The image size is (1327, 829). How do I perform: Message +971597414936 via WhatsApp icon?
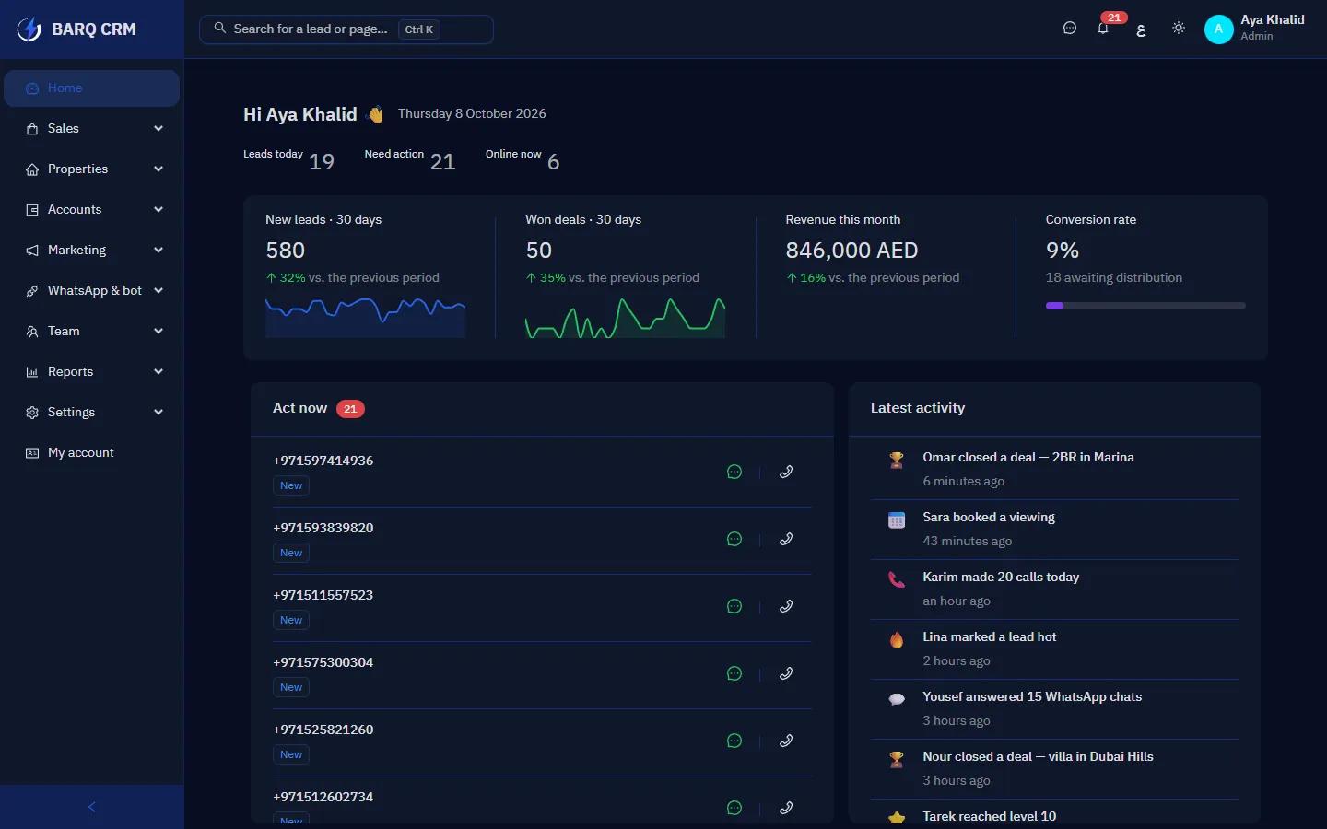(x=734, y=472)
